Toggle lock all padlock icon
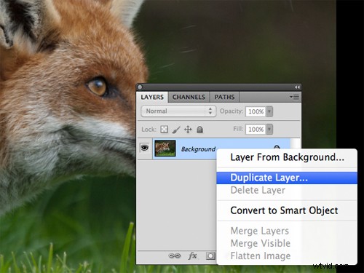Viewport: 364px width, 273px height. 199,130
